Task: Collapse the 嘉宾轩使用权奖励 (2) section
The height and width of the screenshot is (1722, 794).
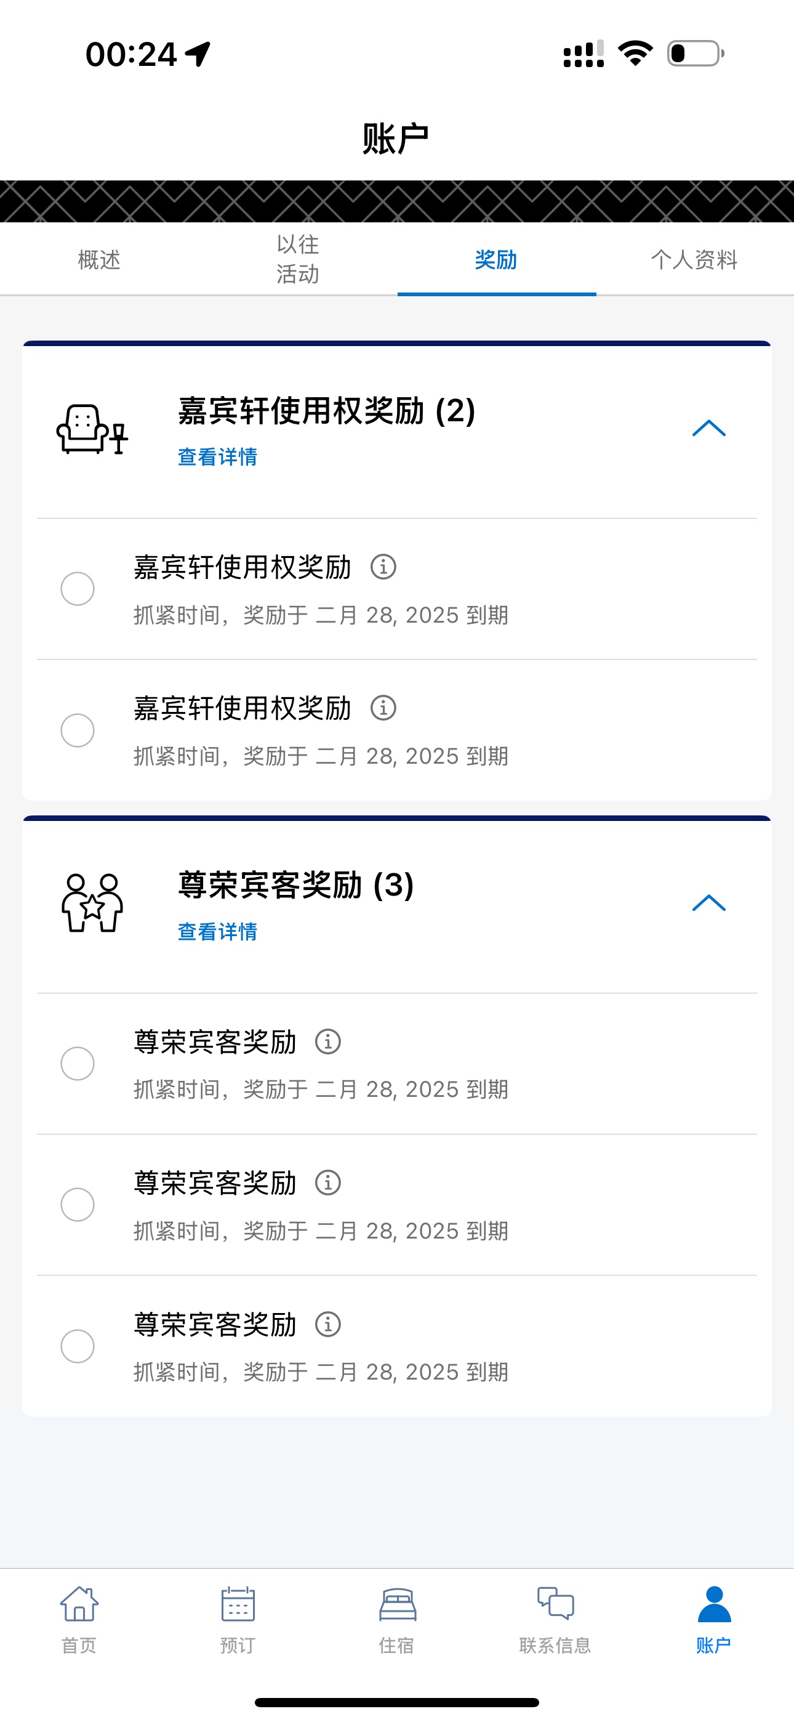Action: point(708,429)
